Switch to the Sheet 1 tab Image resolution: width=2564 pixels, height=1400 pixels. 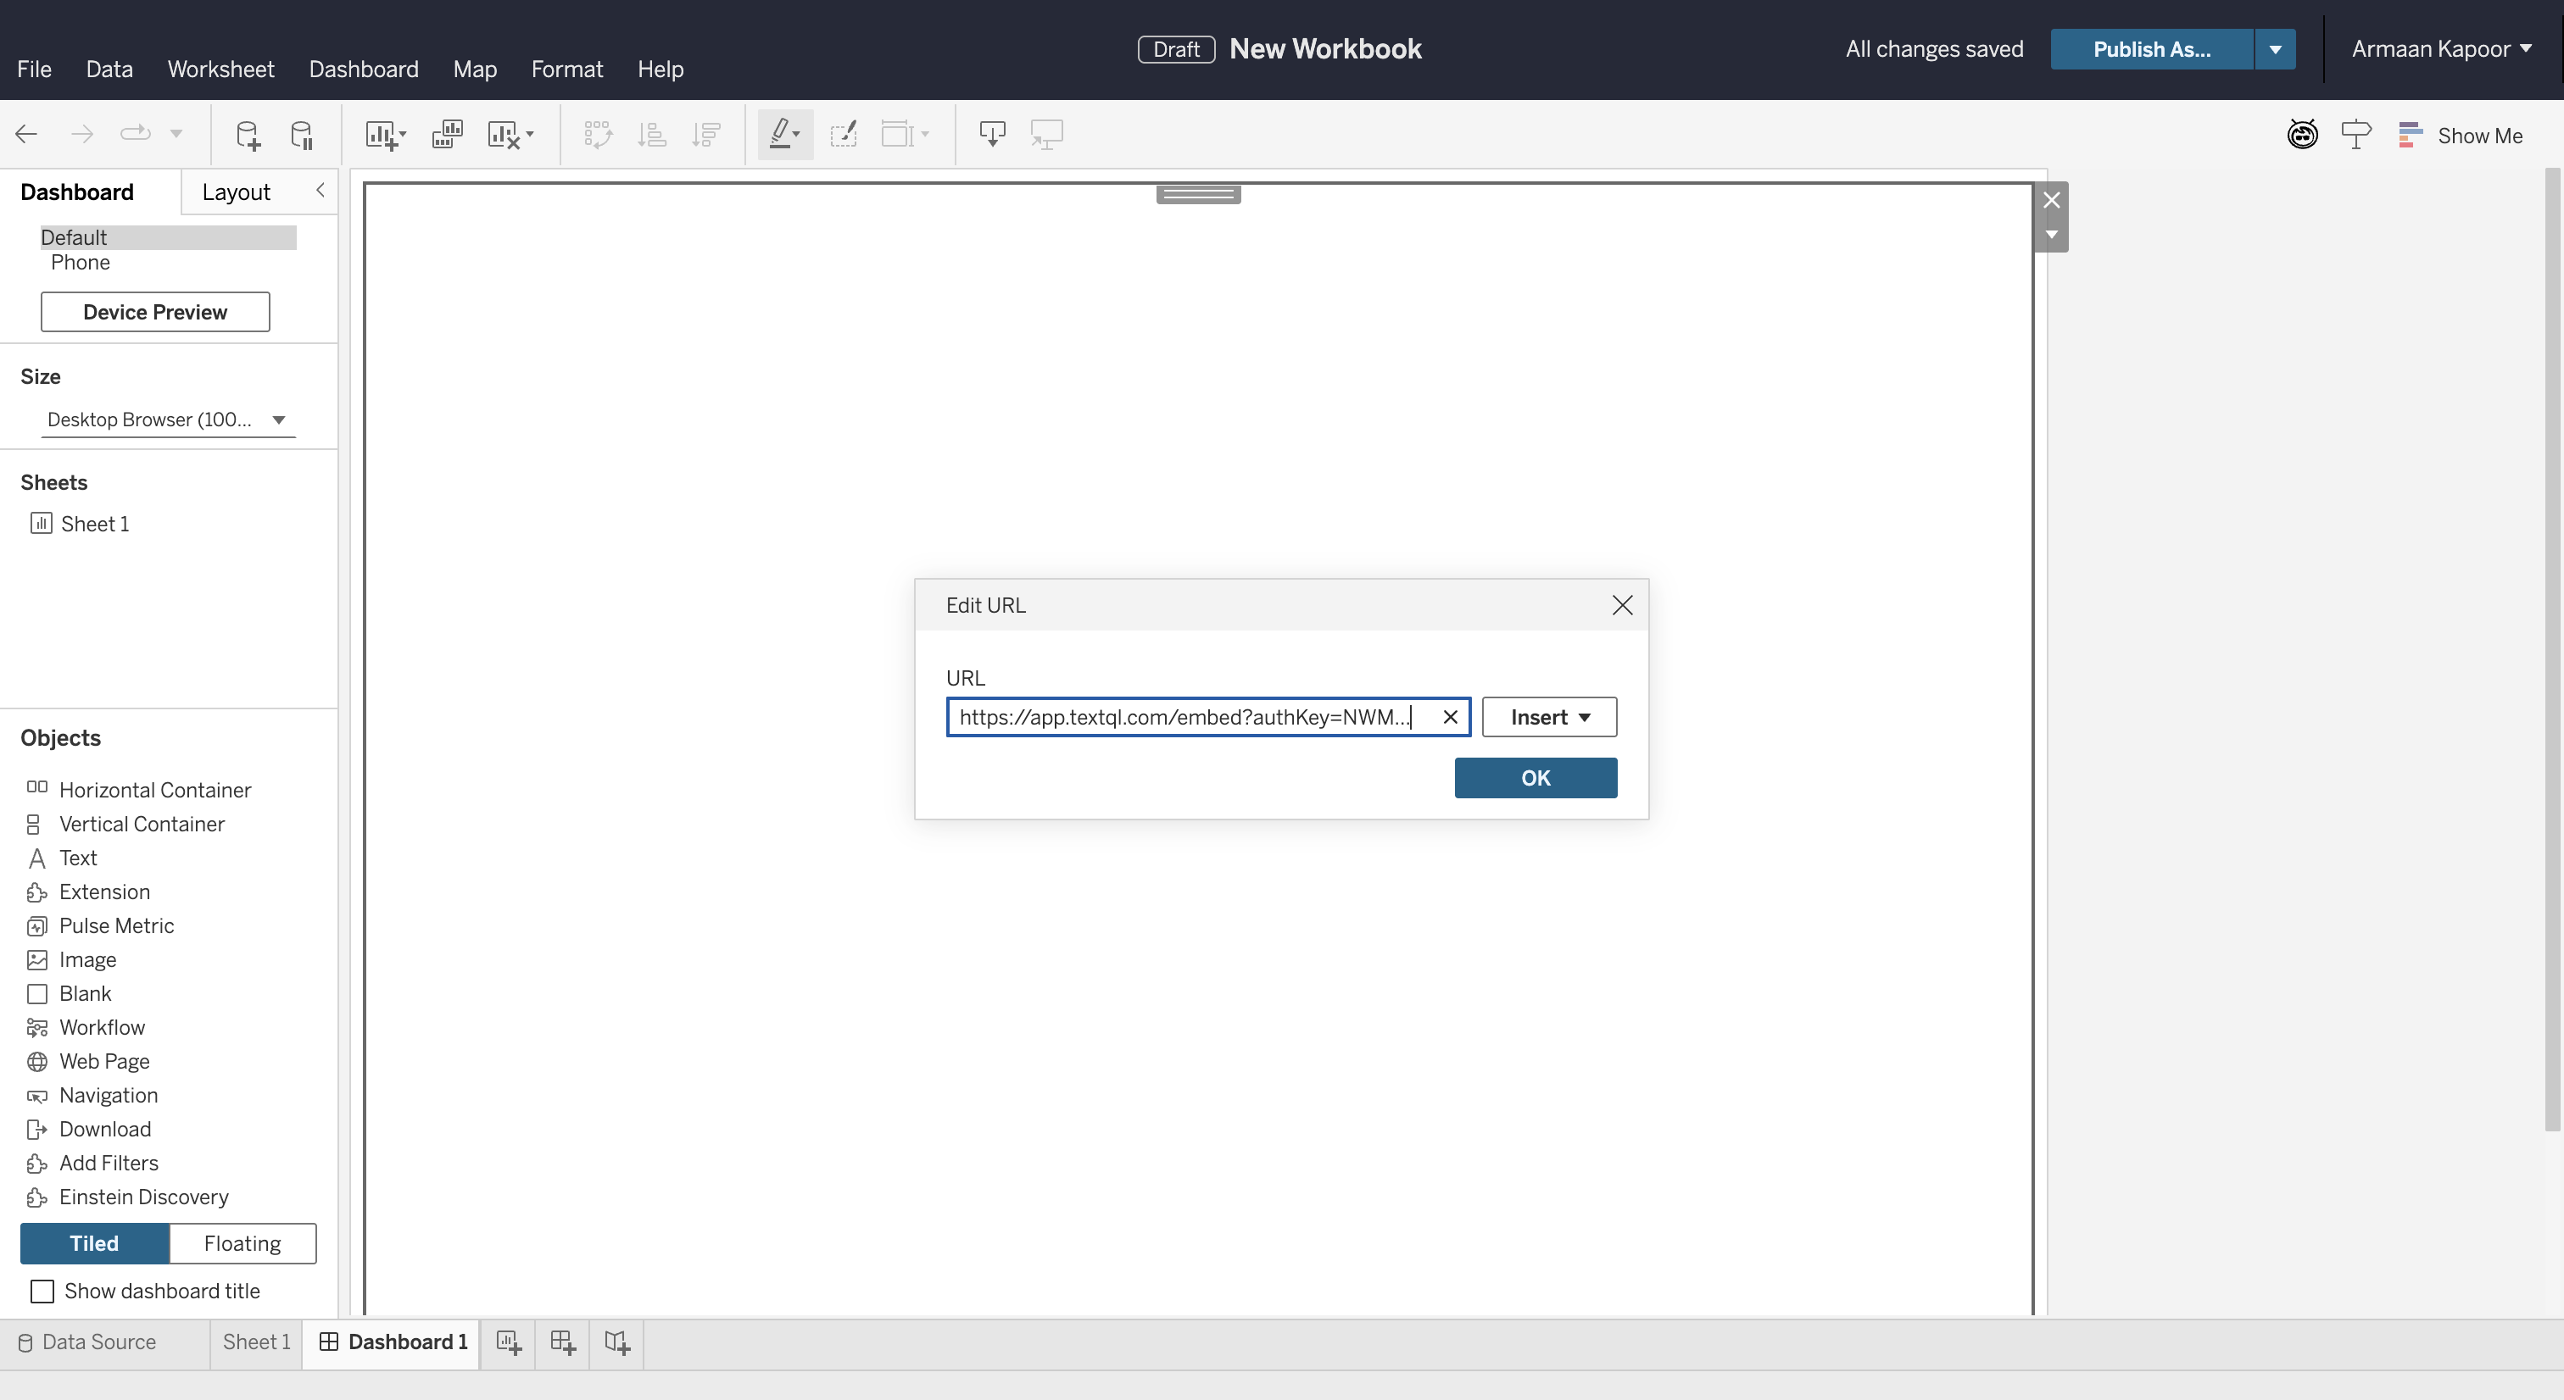tap(255, 1342)
